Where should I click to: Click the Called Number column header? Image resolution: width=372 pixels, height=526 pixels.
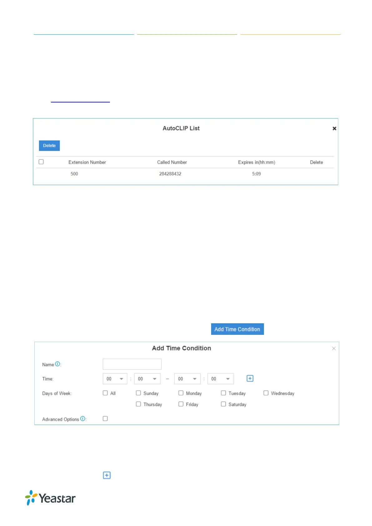coord(172,162)
